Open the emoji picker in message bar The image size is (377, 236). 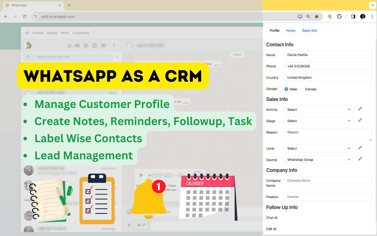[x=129, y=212]
